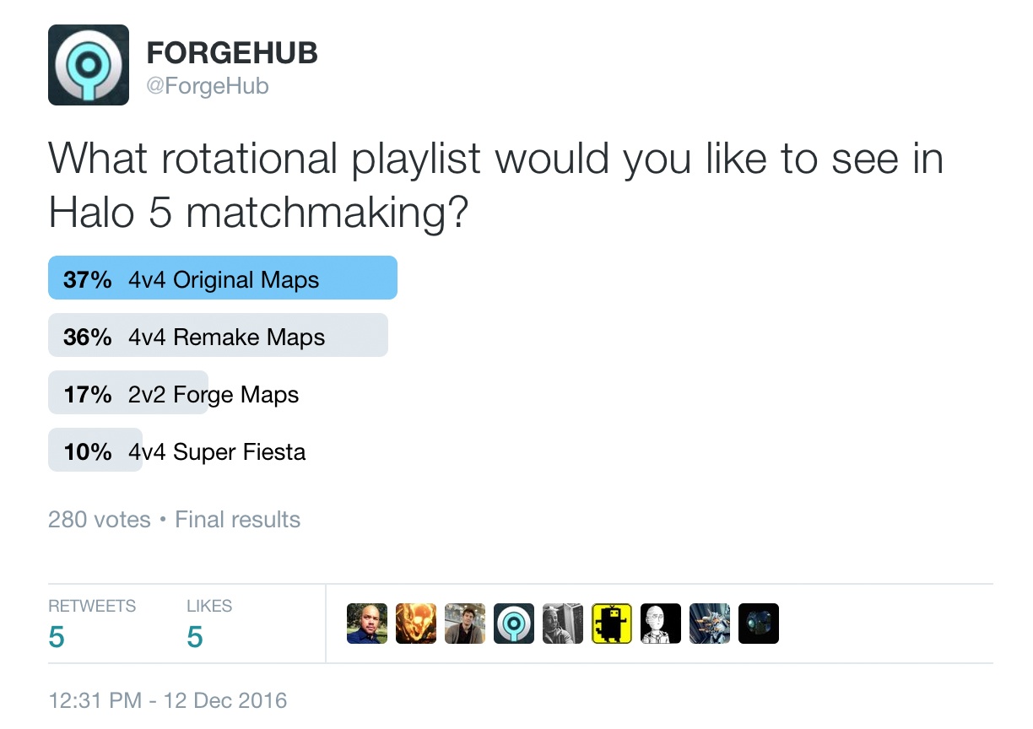Select the 4v4 Remake Maps poll result
Viewport: 1033px width, 729px height.
[218, 337]
